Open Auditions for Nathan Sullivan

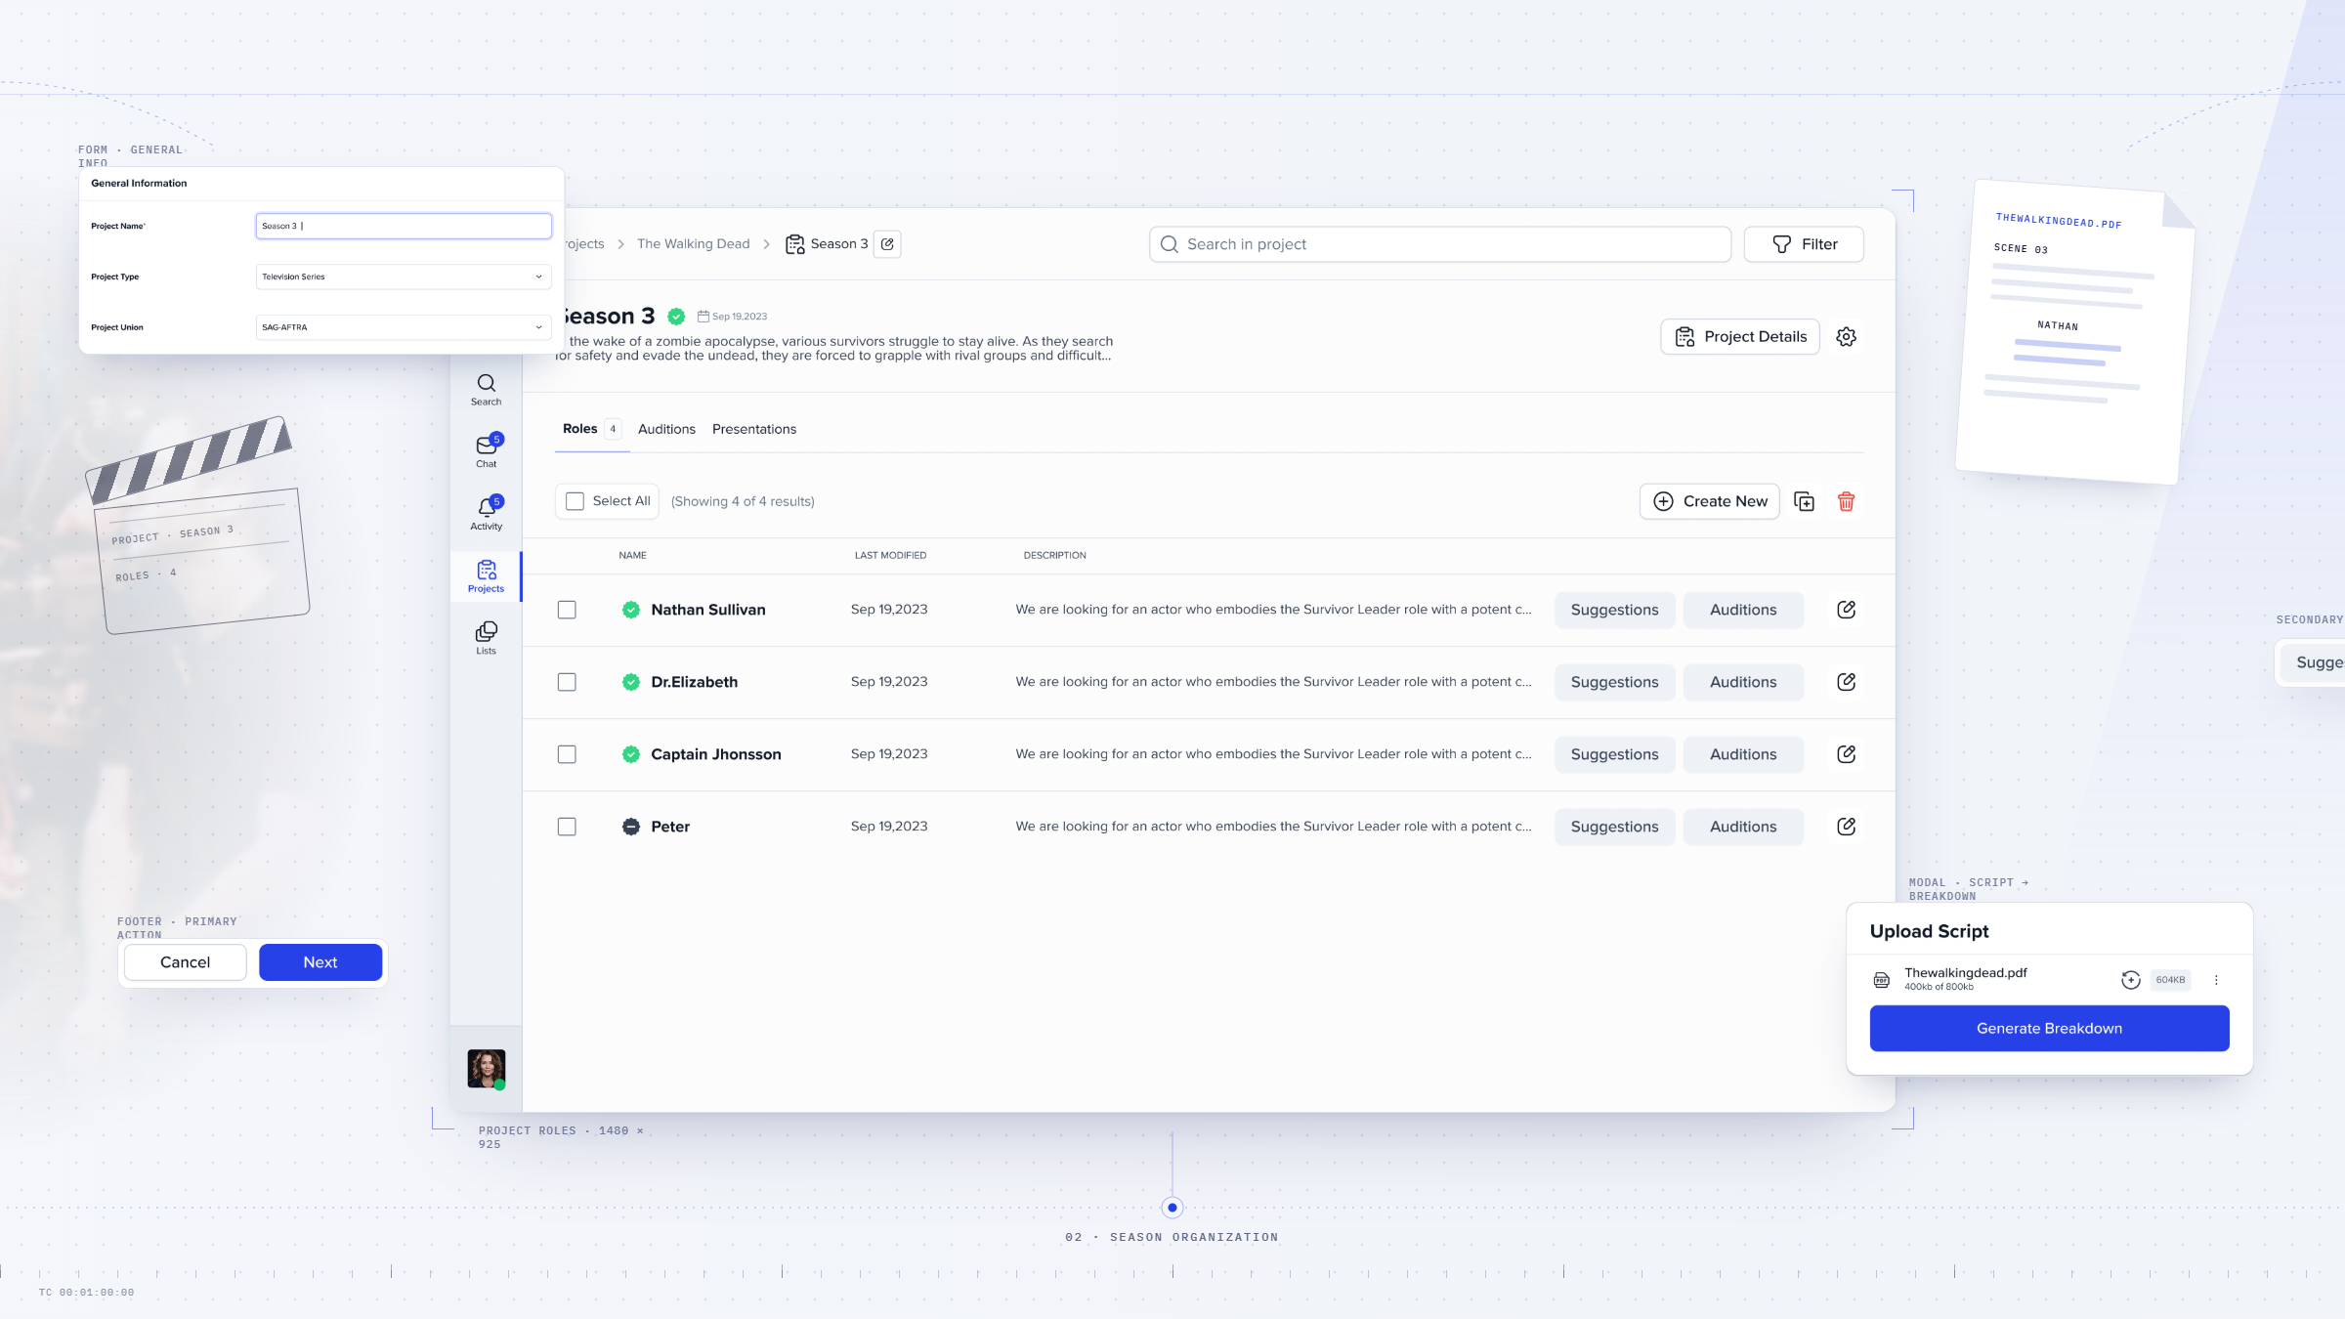coord(1743,610)
